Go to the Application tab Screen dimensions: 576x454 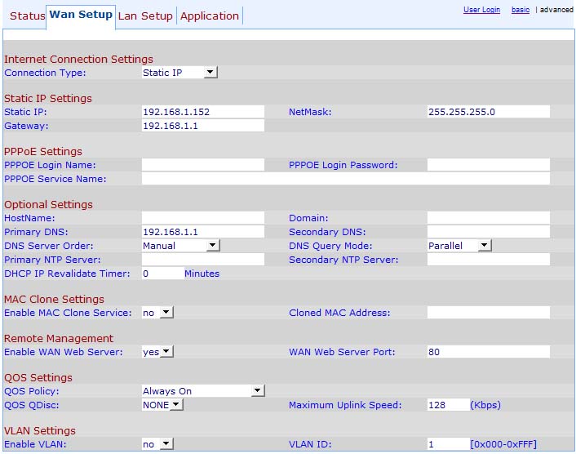click(210, 16)
